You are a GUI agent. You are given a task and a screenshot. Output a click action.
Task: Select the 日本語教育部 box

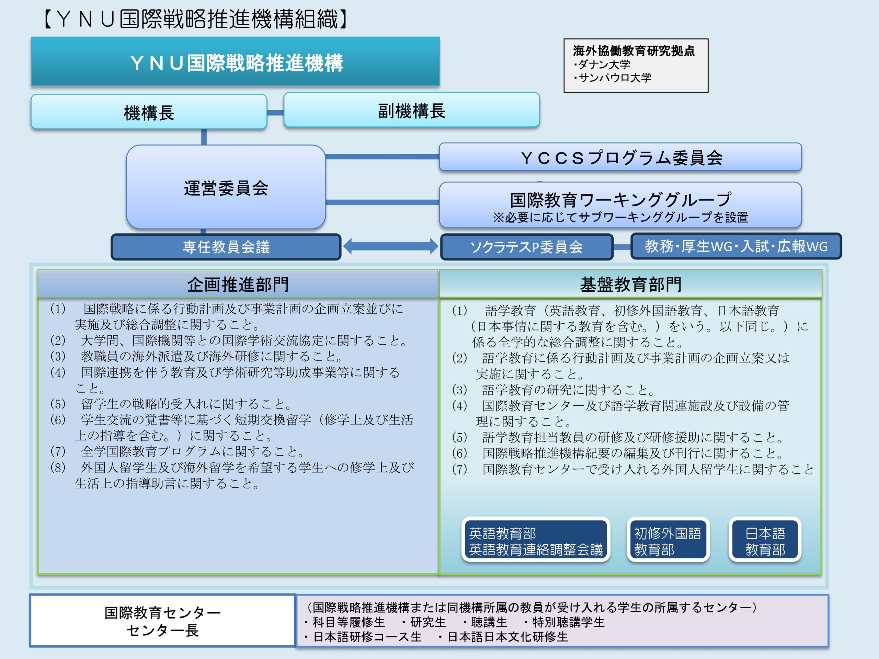765,540
